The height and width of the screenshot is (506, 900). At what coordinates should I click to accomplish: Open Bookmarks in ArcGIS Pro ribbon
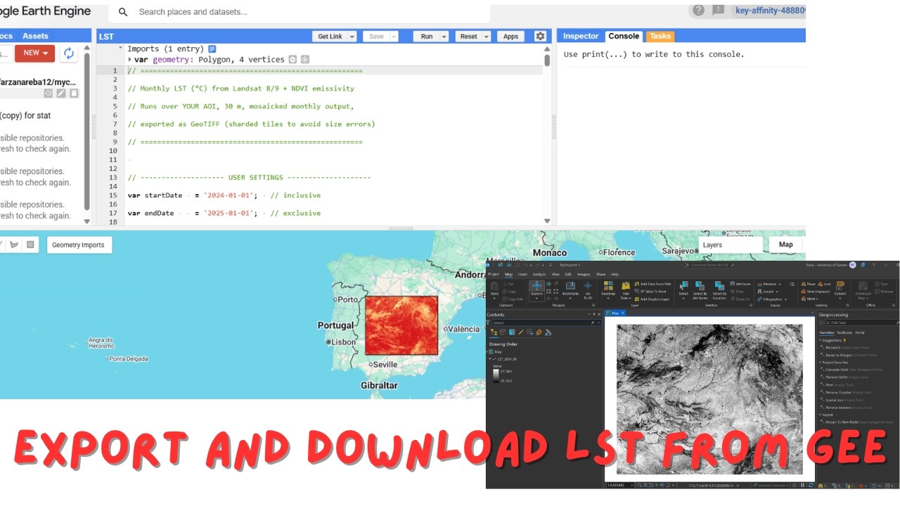click(570, 290)
